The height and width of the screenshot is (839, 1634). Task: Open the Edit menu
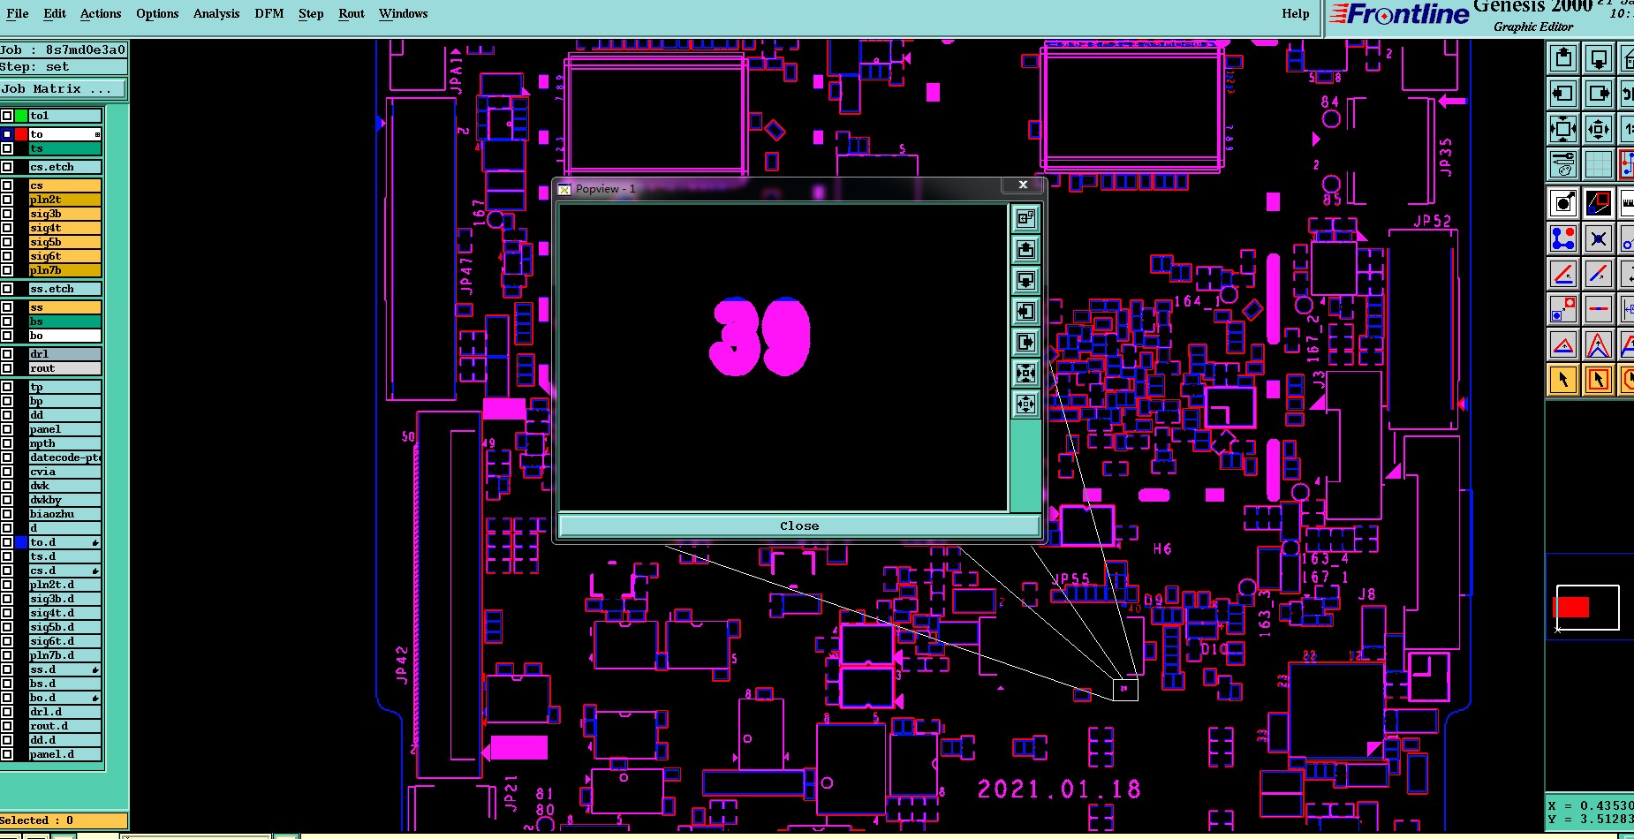coord(55,13)
